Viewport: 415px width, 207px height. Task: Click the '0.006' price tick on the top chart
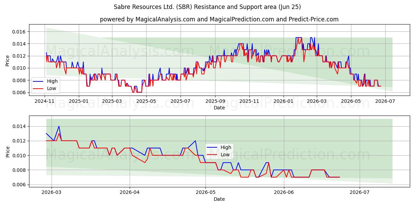pos(20,92)
